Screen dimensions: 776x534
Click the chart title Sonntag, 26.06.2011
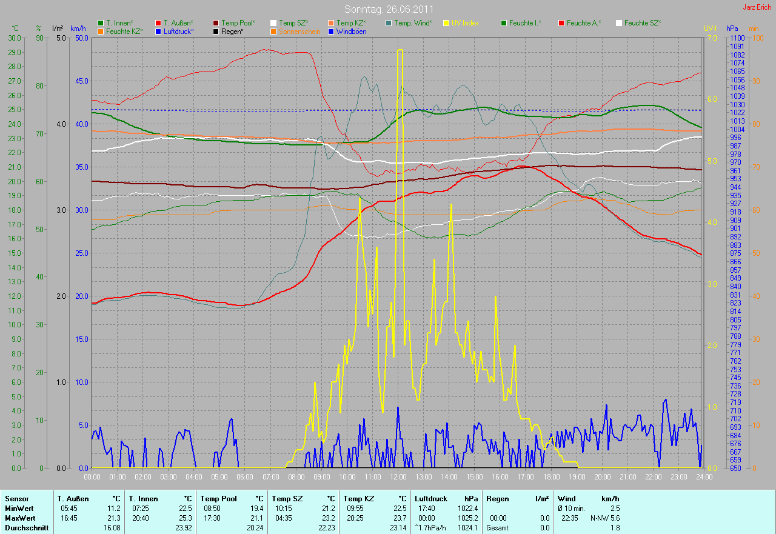tap(387, 9)
